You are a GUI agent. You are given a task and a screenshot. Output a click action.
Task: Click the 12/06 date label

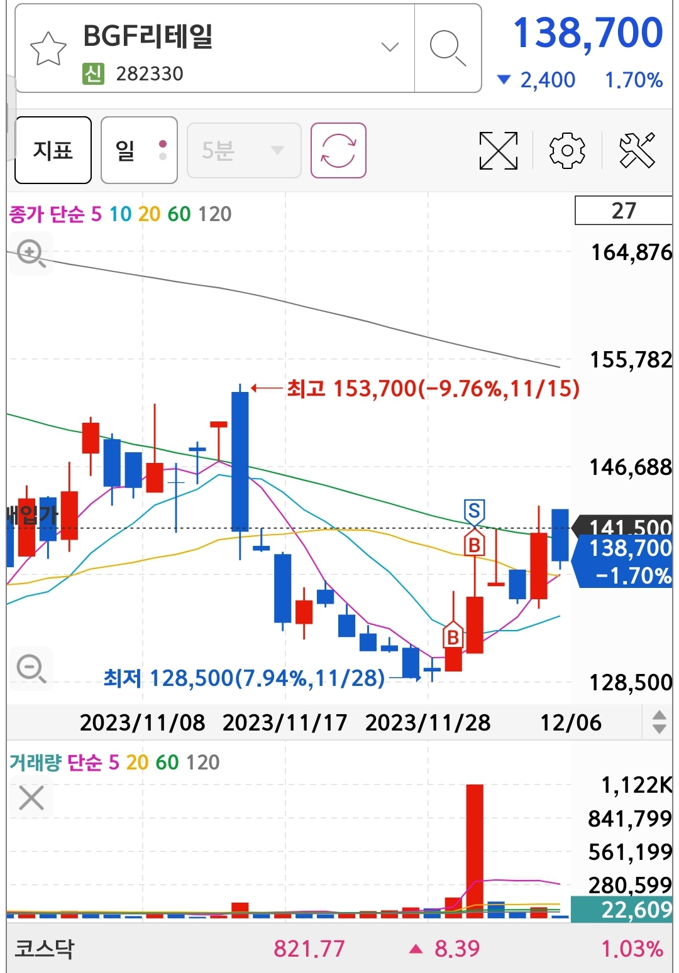[x=571, y=722]
